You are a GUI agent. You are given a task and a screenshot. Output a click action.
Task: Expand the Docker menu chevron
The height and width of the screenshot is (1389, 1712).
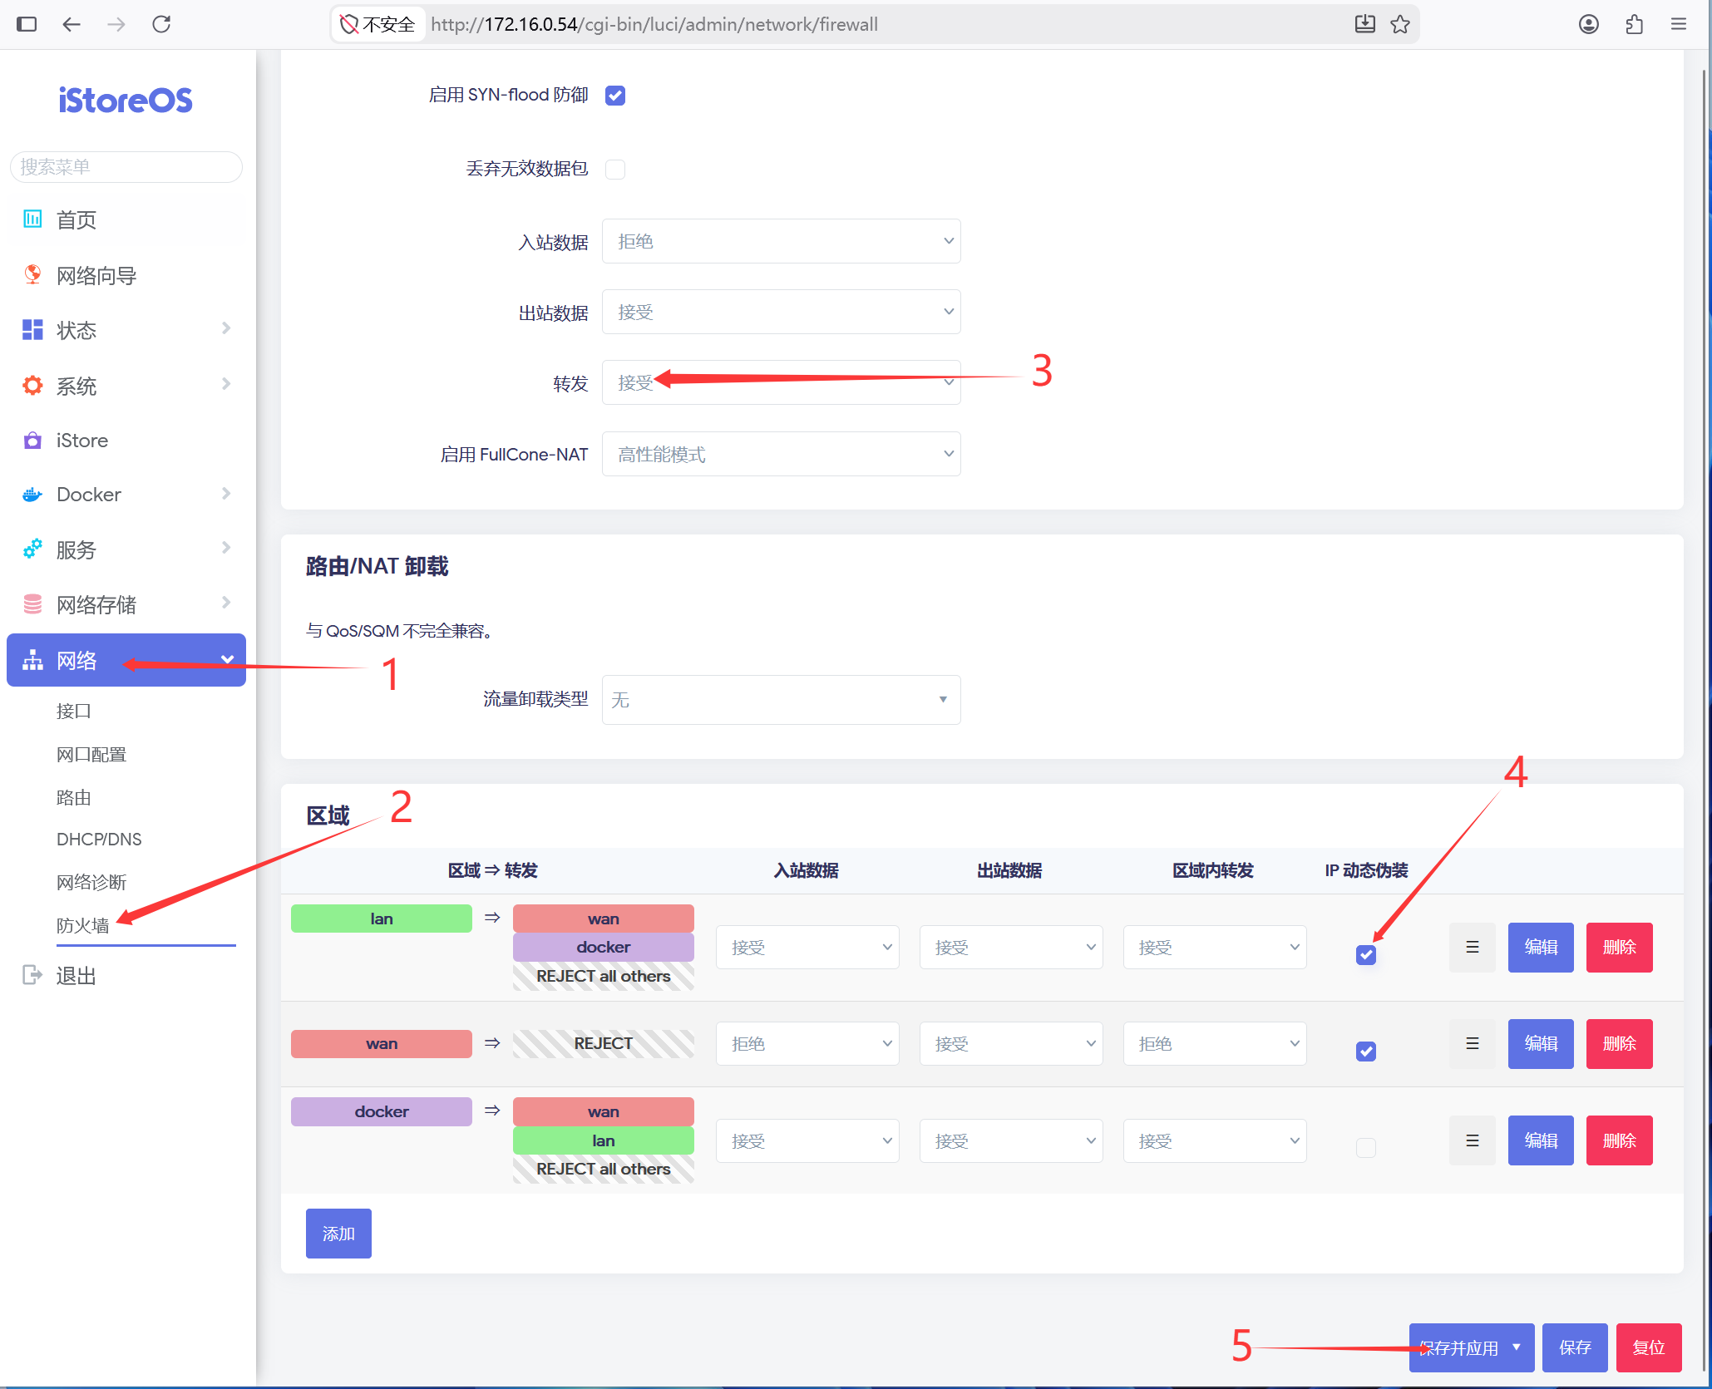[226, 494]
